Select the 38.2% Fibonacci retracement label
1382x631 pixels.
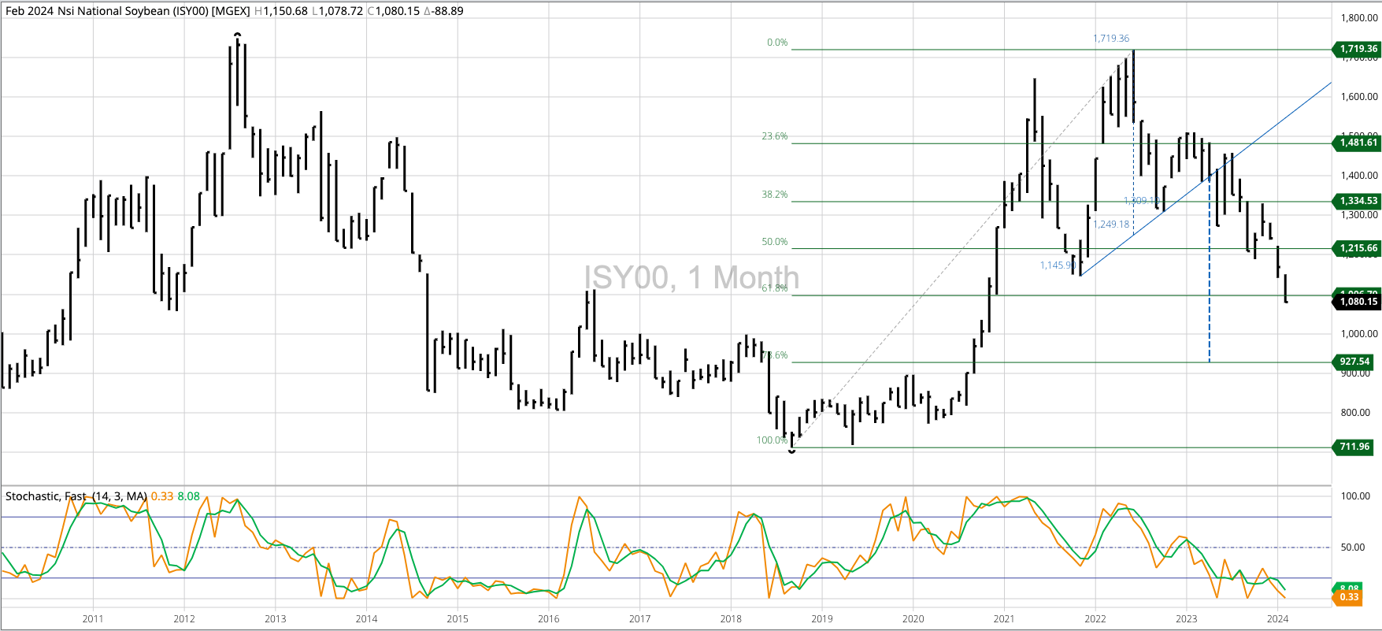tap(774, 195)
